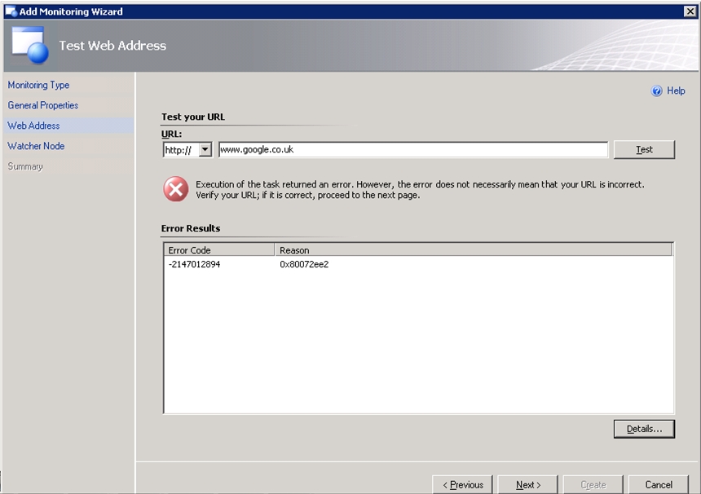This screenshot has width=701, height=494.
Task: Open the Details... button
Action: pos(644,429)
